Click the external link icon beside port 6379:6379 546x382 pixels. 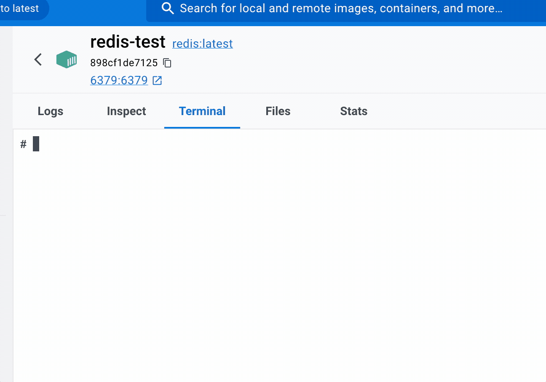tap(157, 81)
